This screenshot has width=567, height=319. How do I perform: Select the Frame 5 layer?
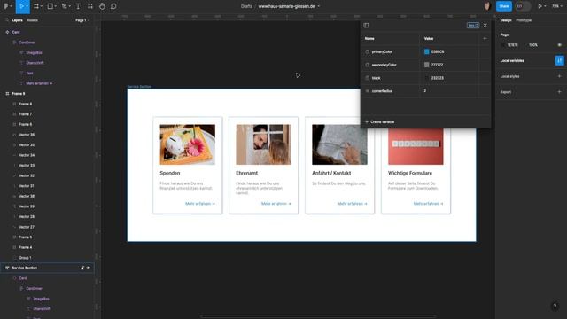pyautogui.click(x=26, y=237)
